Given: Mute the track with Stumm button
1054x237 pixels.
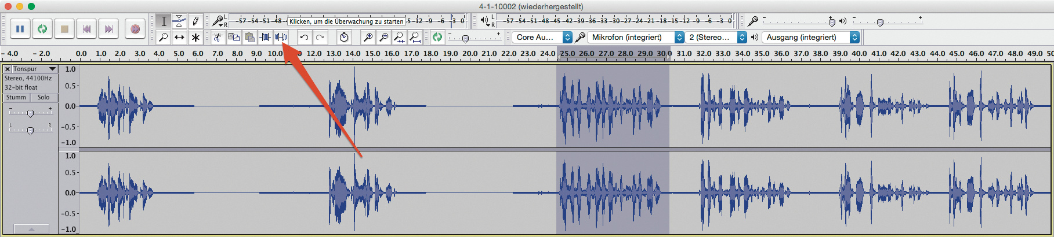Looking at the screenshot, I should point(16,98).
